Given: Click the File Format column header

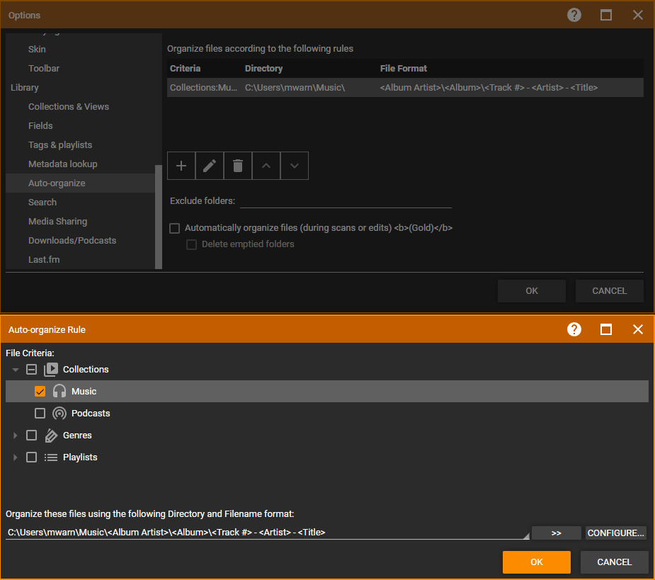Looking at the screenshot, I should [404, 69].
